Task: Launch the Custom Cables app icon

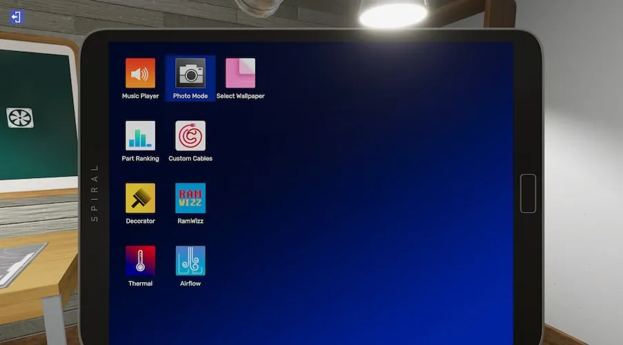Action: click(190, 135)
